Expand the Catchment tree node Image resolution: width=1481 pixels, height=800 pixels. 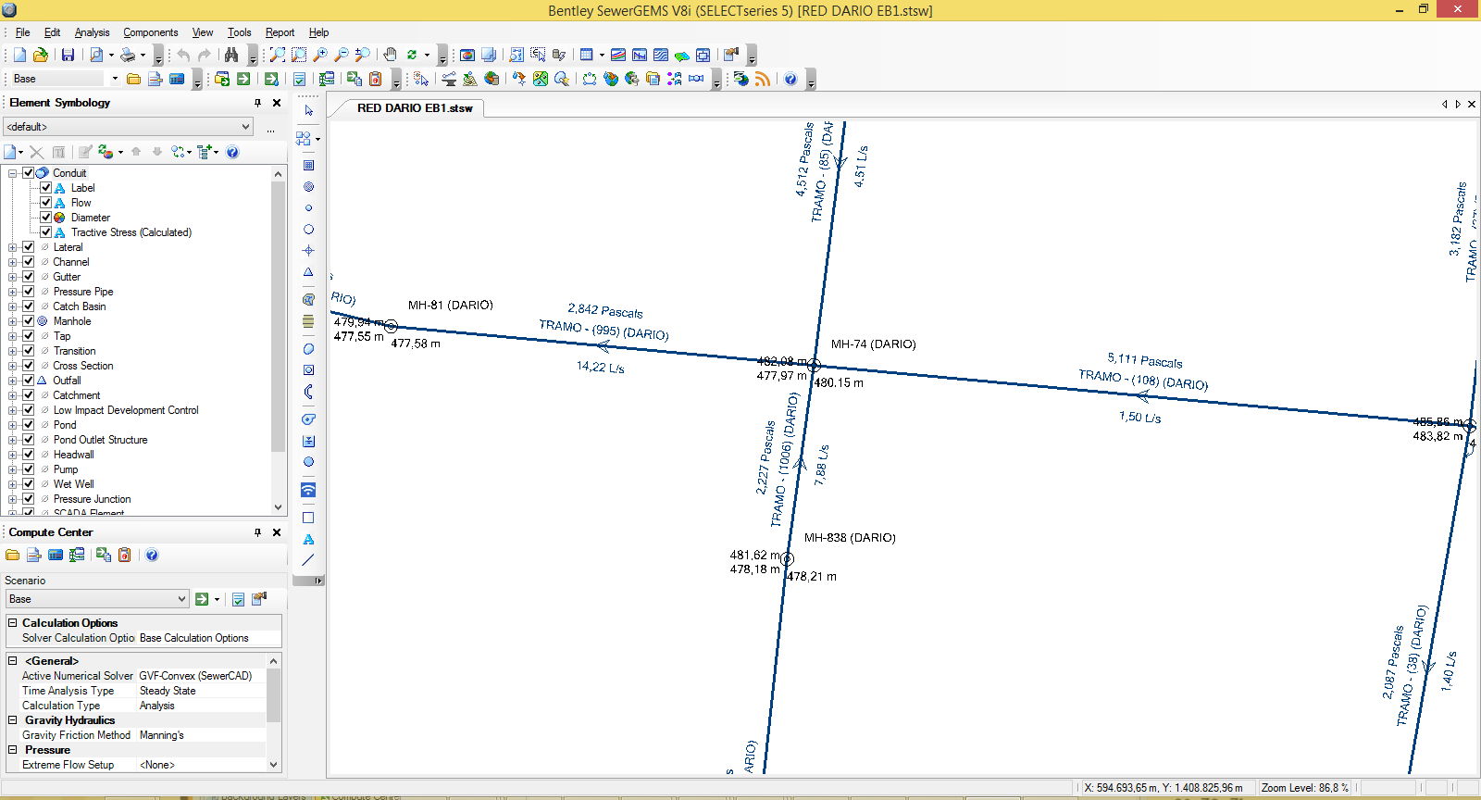pyautogui.click(x=12, y=395)
